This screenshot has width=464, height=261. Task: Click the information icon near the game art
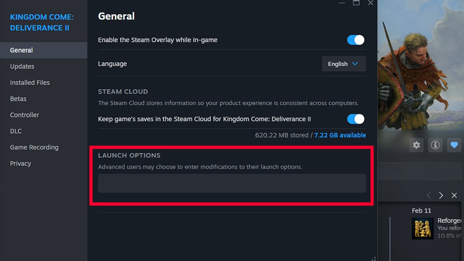click(x=435, y=145)
